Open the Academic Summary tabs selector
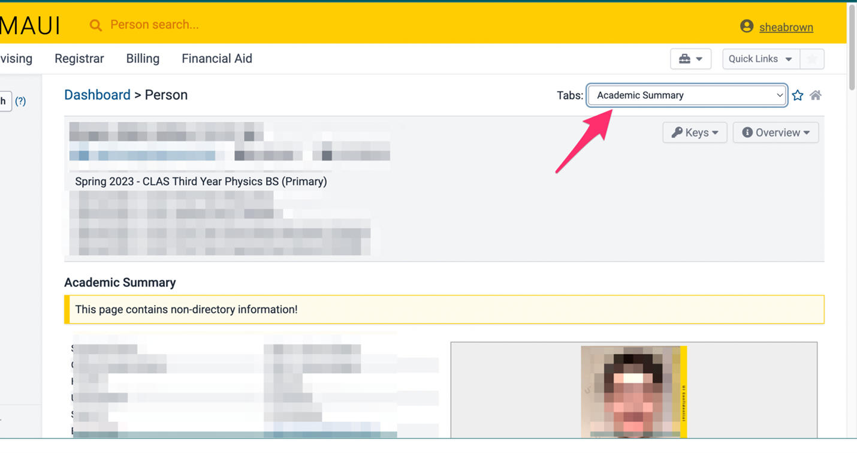This screenshot has height=453, width=857. click(x=687, y=95)
